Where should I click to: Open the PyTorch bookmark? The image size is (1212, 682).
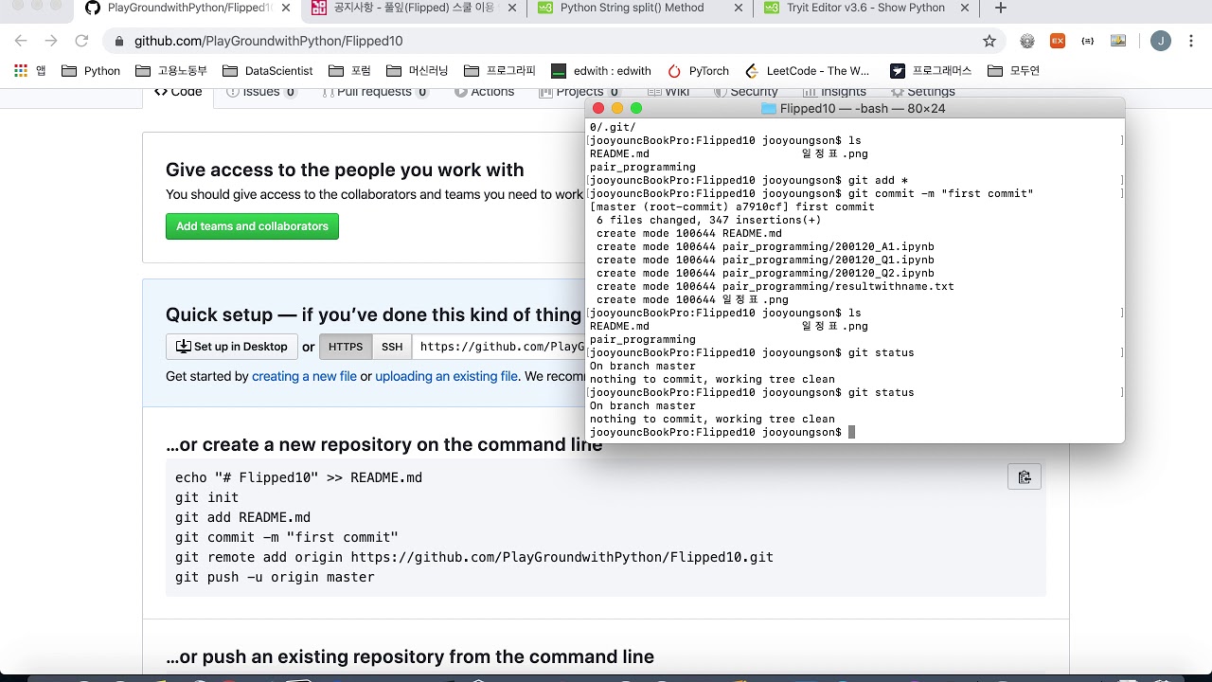click(x=698, y=70)
